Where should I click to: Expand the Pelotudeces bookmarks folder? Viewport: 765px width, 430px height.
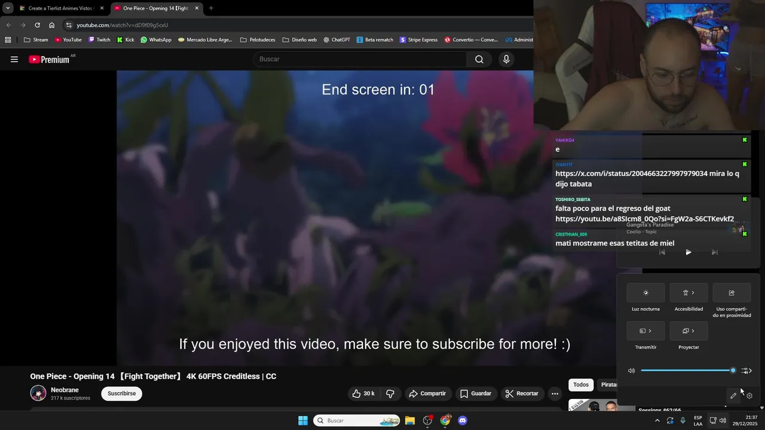258,40
